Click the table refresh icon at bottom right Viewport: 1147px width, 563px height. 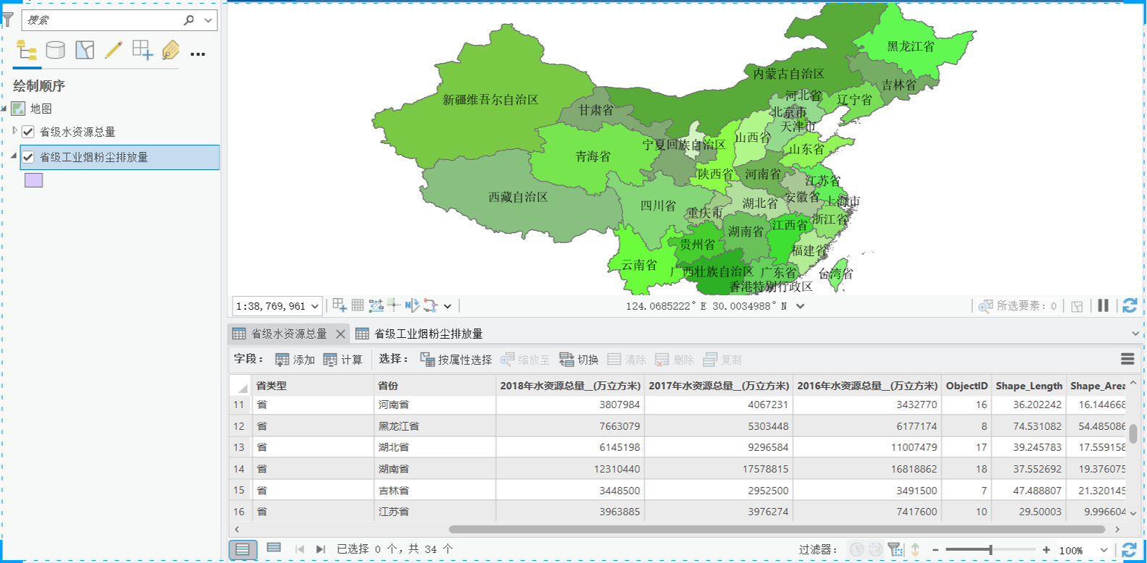click(1129, 550)
